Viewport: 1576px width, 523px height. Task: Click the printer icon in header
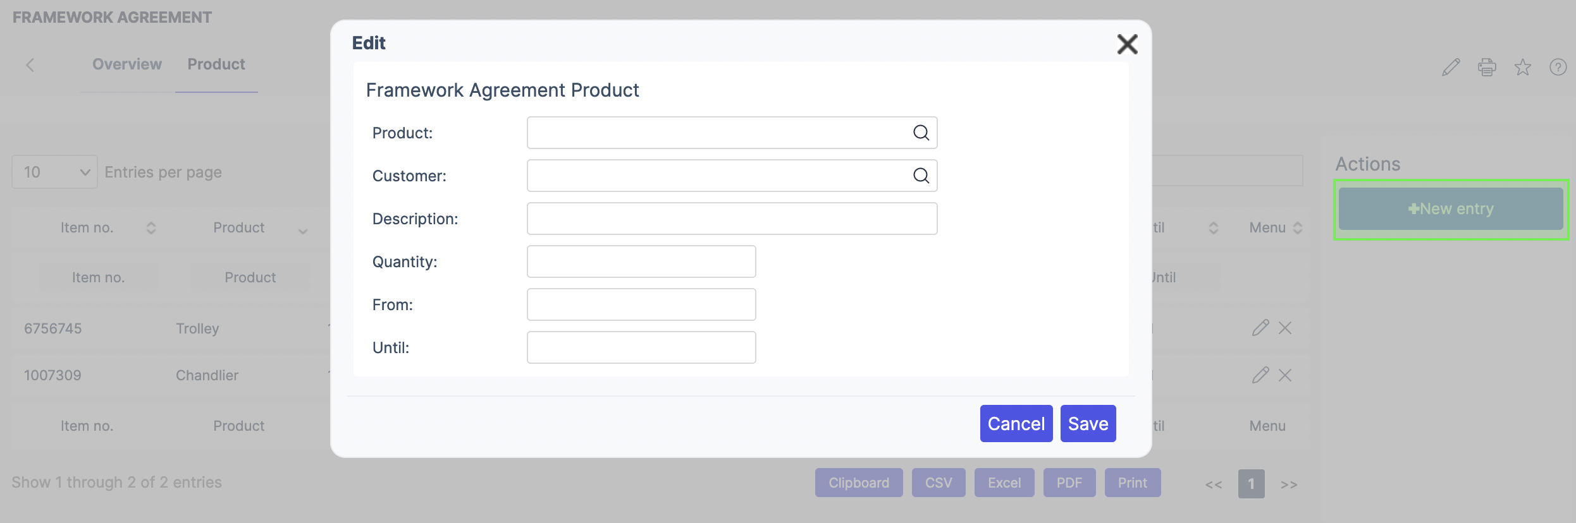(1487, 67)
